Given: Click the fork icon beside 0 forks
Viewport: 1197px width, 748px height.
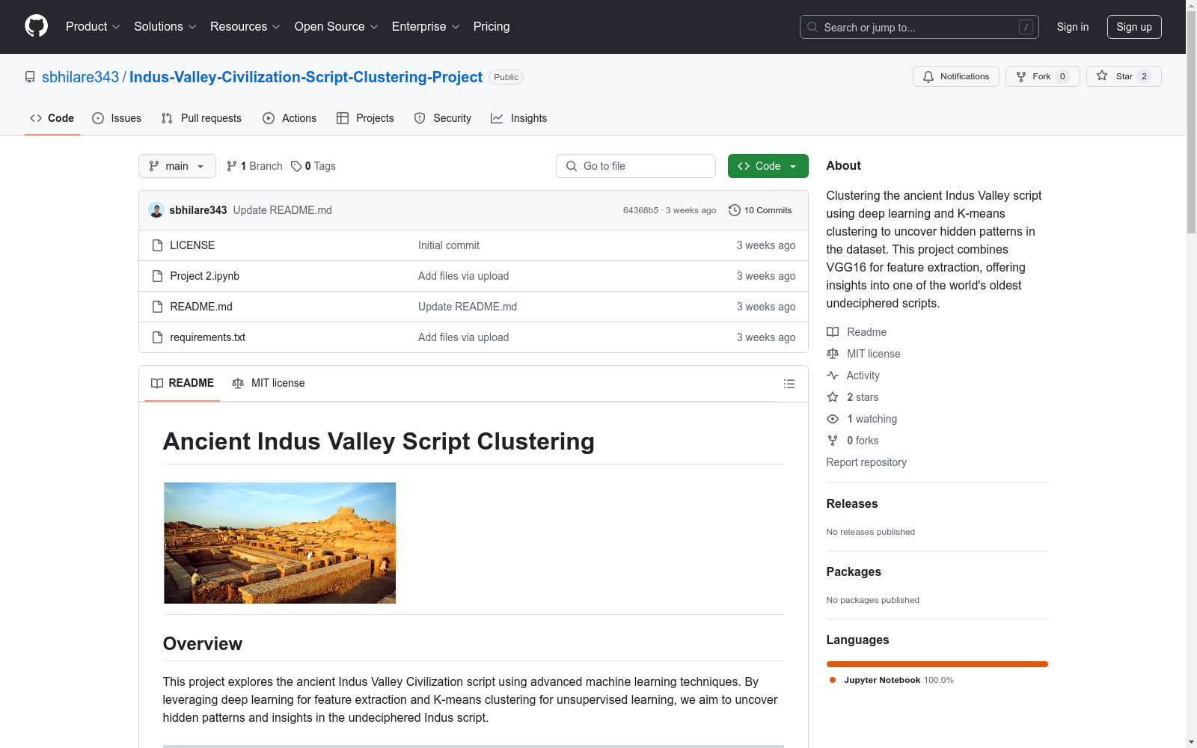Looking at the screenshot, I should (x=833, y=441).
